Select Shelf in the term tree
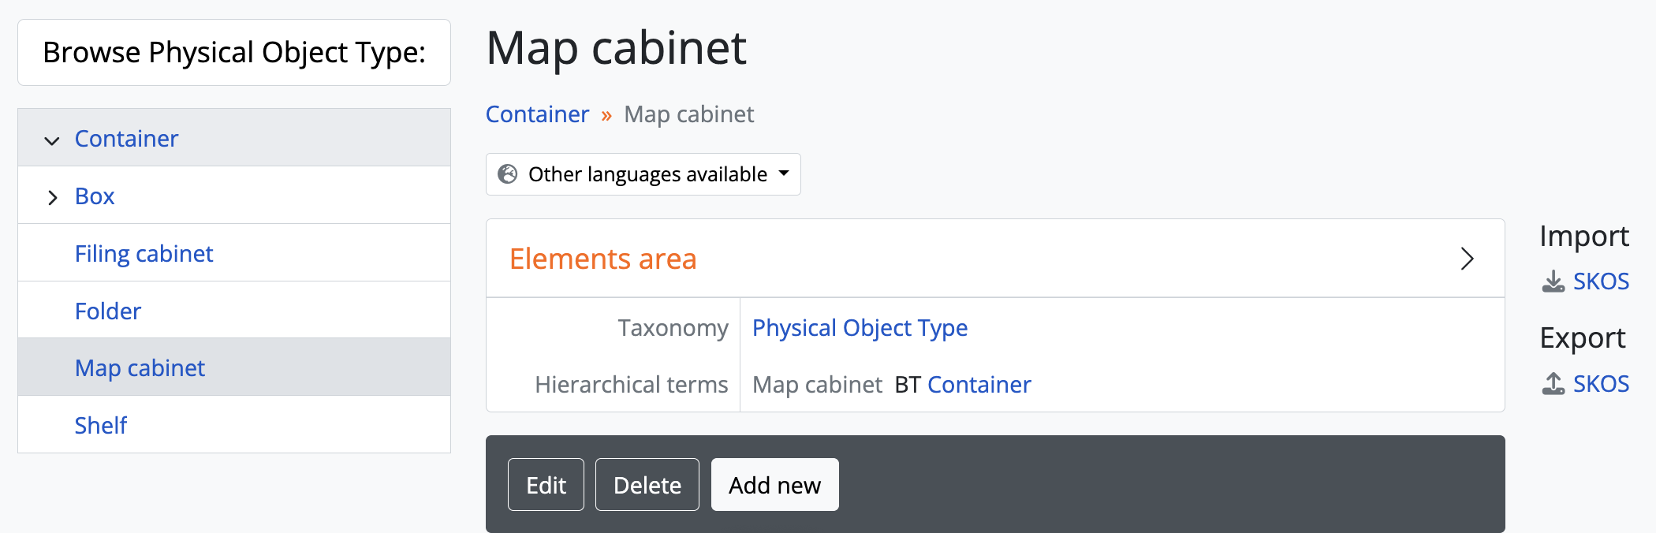This screenshot has width=1656, height=533. [x=101, y=426]
